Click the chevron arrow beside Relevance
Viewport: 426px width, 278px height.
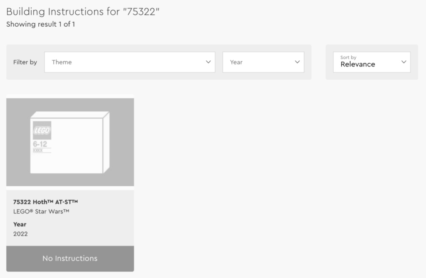(x=404, y=62)
